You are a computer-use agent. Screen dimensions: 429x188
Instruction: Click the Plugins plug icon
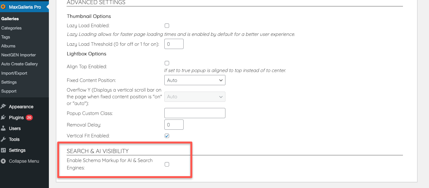pos(3,118)
